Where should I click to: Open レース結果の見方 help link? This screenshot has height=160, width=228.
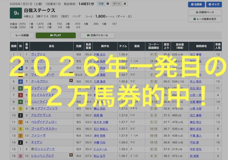click(205, 19)
